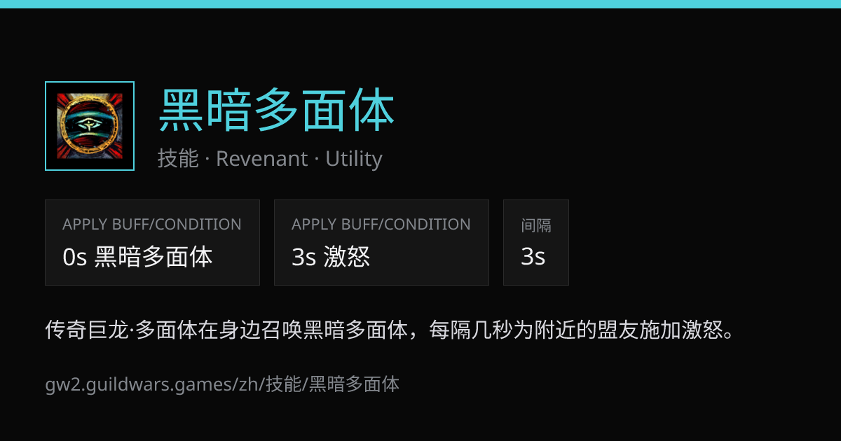Open the Revenant profession label

[x=261, y=159]
